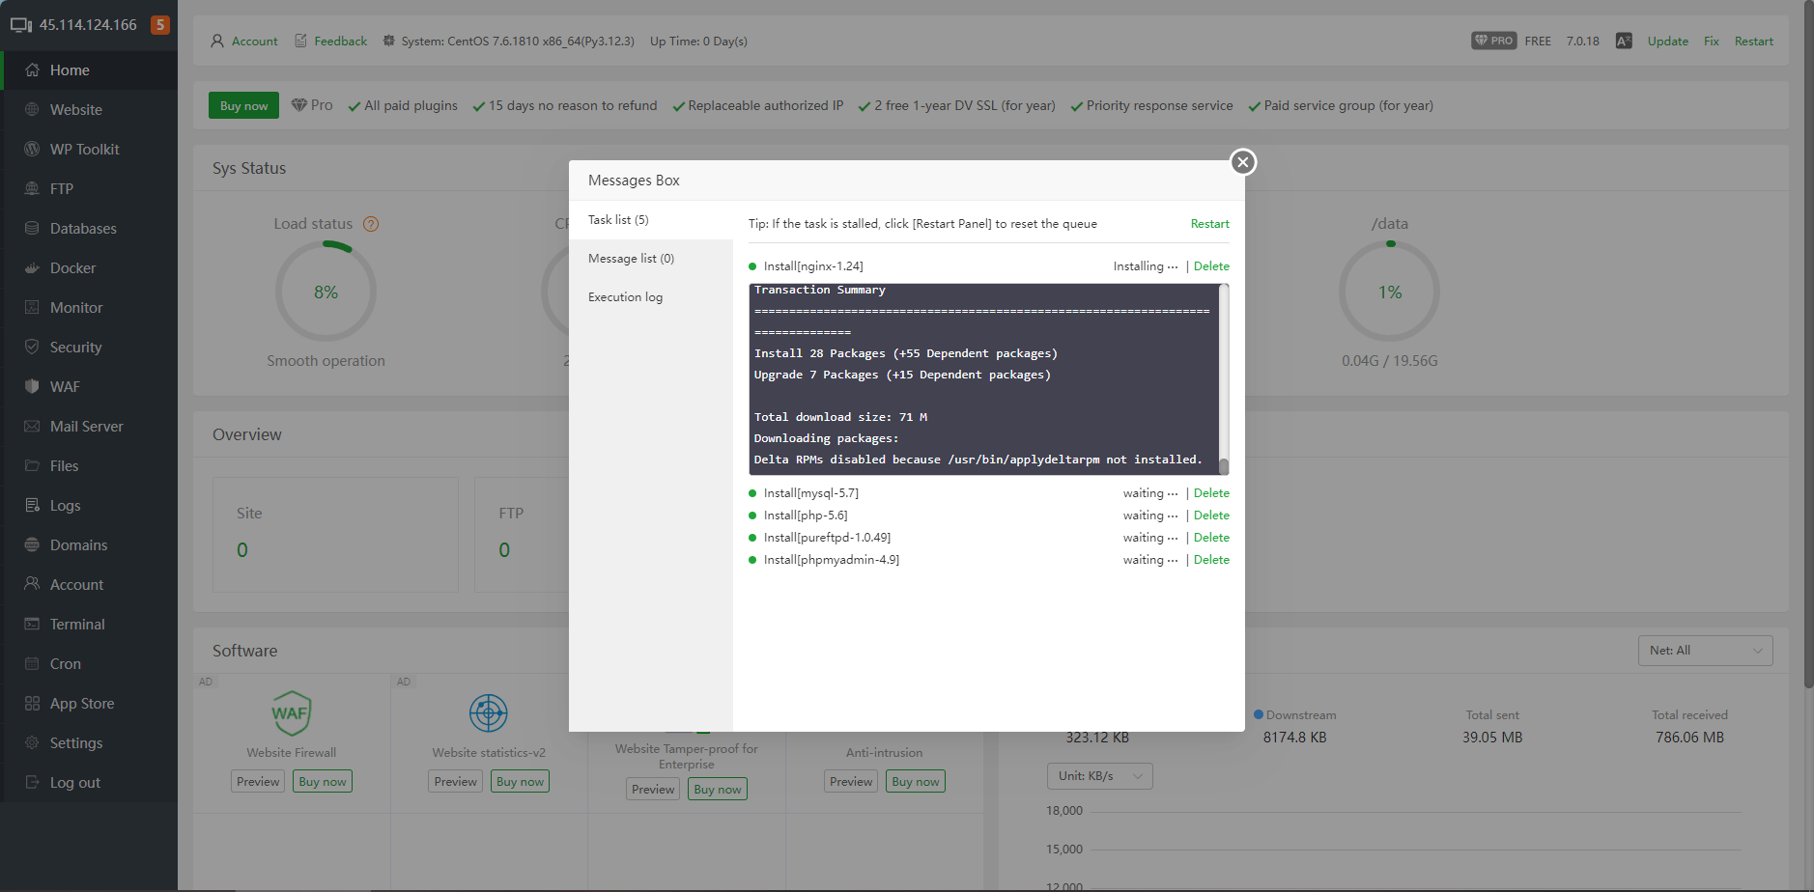Open the Home sidebar icon
Screen dimensions: 1814x892
point(32,70)
